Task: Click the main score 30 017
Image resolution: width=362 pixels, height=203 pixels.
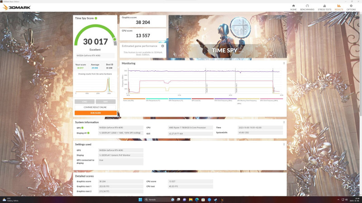Action: tap(95, 42)
